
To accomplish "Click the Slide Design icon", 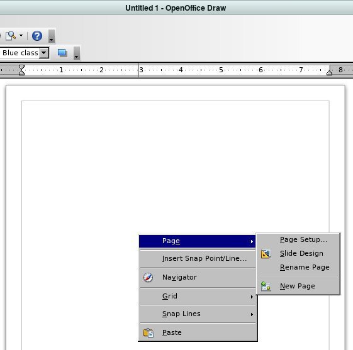I will tap(266, 254).
